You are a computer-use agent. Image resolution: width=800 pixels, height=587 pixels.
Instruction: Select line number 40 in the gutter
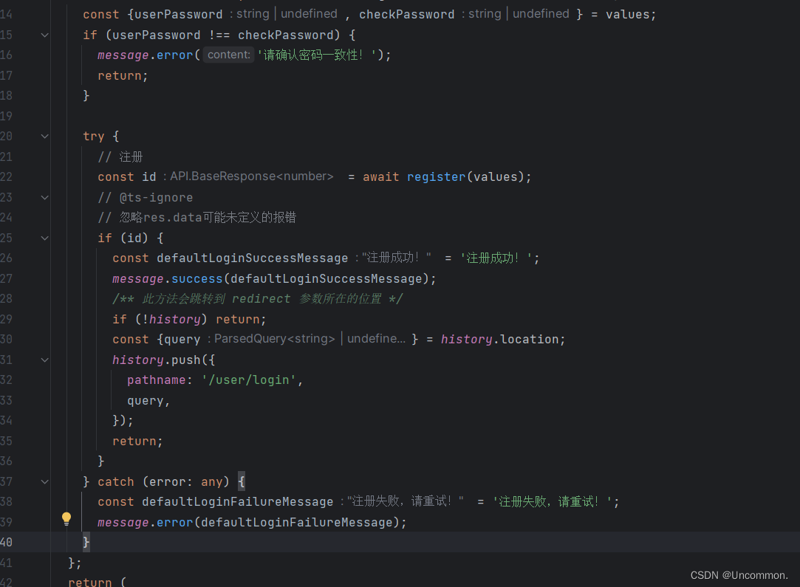click(x=6, y=542)
